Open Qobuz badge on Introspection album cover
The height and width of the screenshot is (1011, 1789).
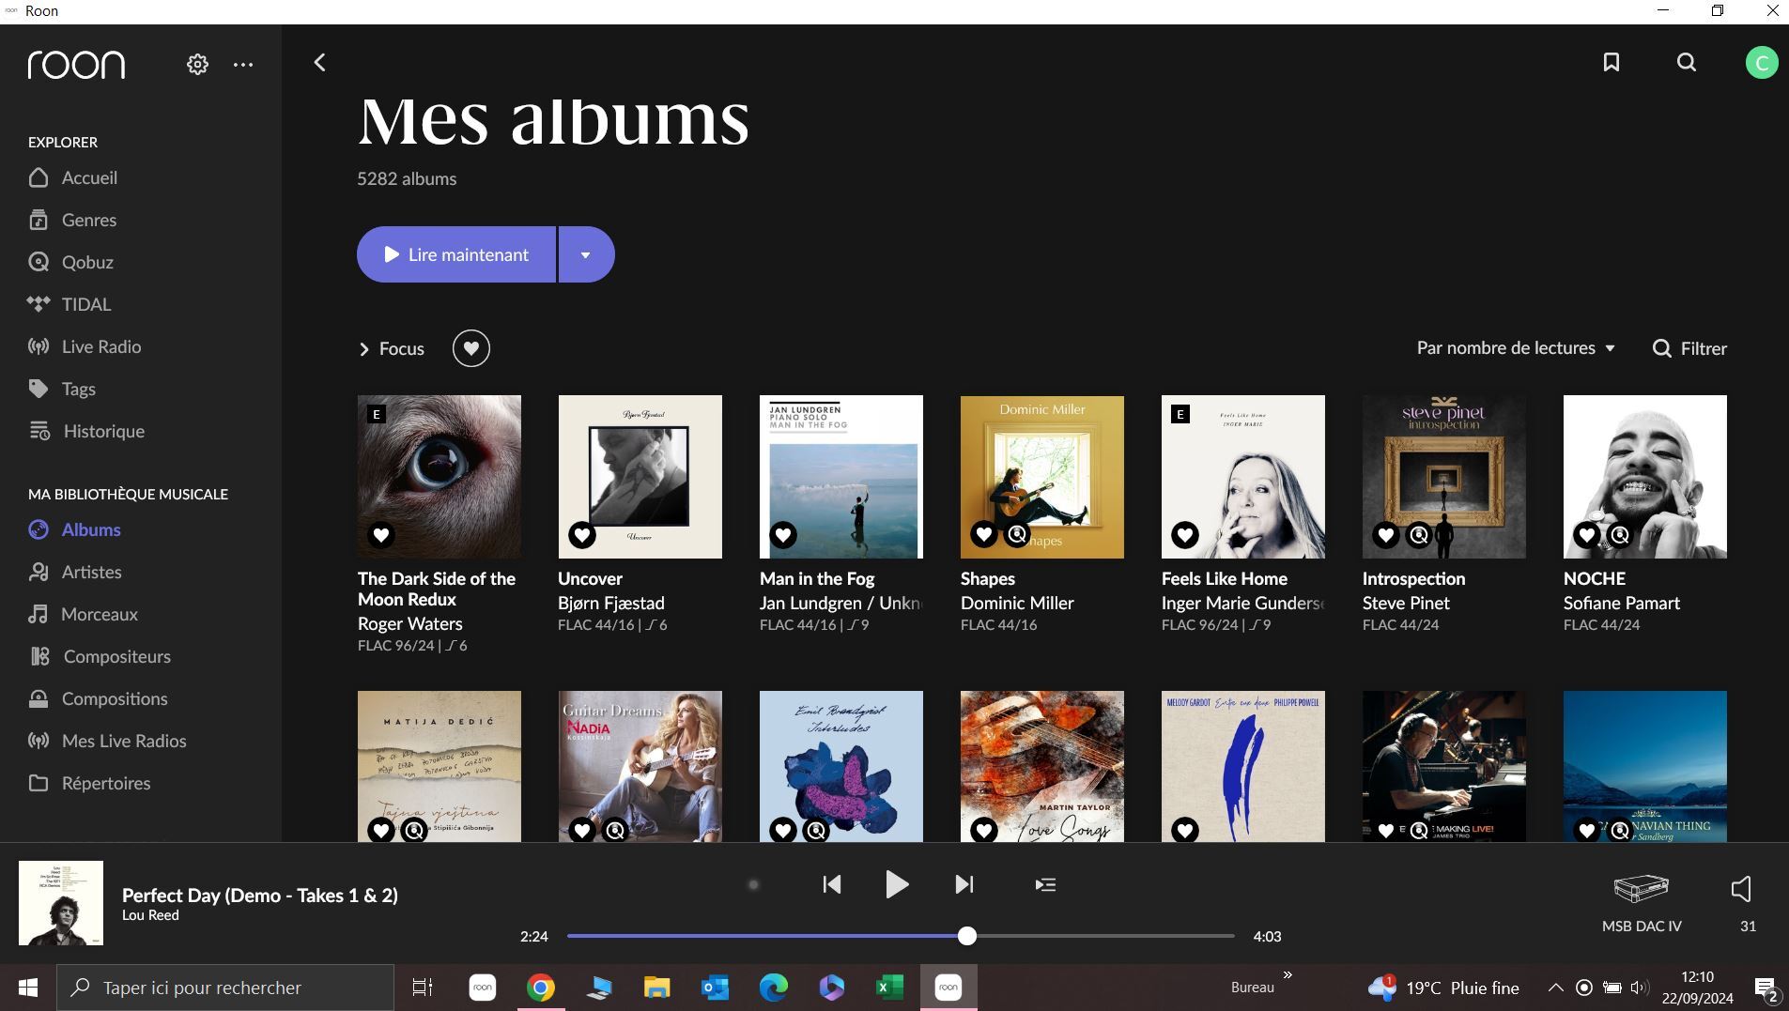click(x=1419, y=535)
